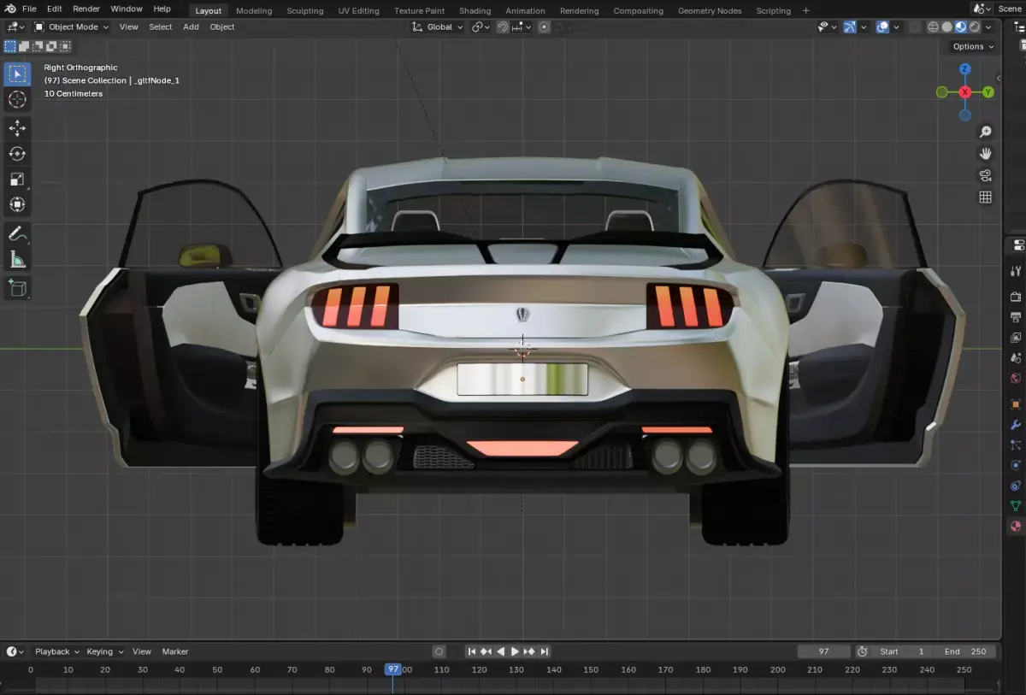
Task: Open the shading options dropdown arrow
Action: coord(987,27)
